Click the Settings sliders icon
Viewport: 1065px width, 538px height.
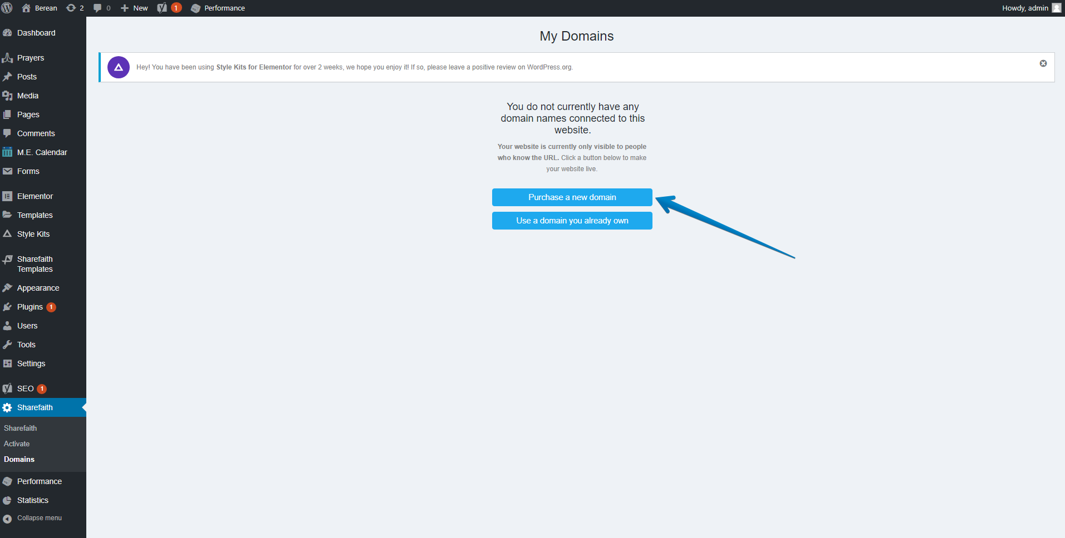point(7,363)
